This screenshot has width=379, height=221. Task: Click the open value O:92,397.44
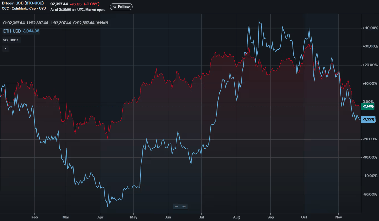tap(14, 23)
